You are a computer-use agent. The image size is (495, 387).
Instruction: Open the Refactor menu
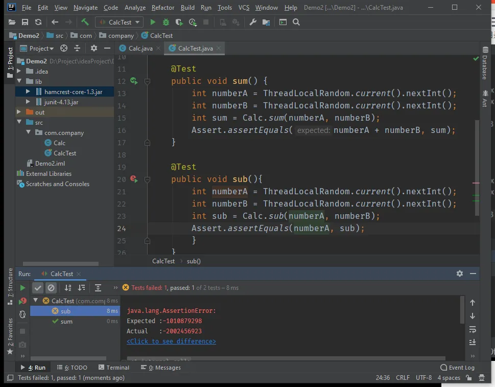tap(162, 8)
